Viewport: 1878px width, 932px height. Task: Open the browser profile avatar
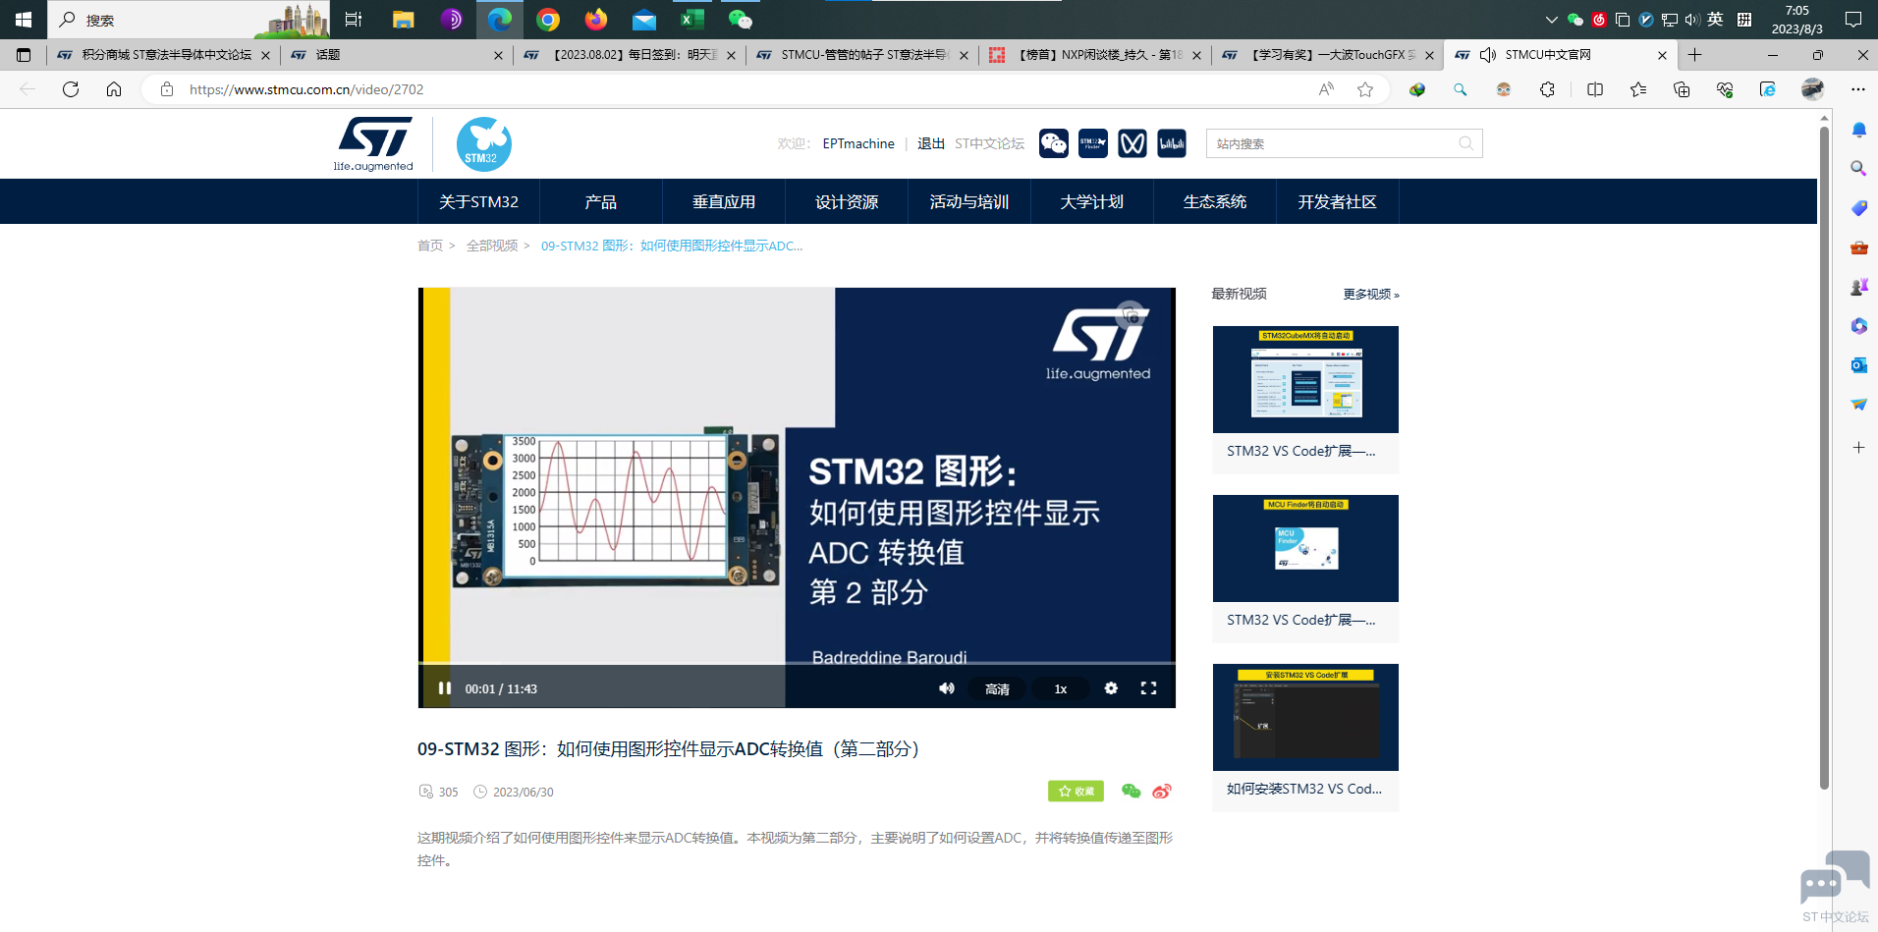point(1812,89)
